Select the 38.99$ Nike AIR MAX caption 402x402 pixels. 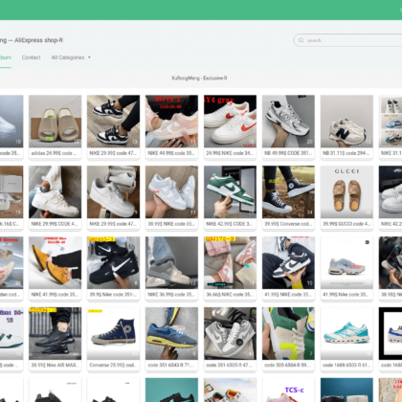click(55, 365)
